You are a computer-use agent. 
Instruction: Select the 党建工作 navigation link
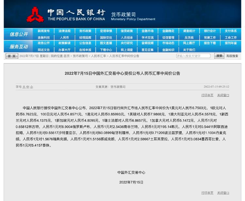coord(210,37)
